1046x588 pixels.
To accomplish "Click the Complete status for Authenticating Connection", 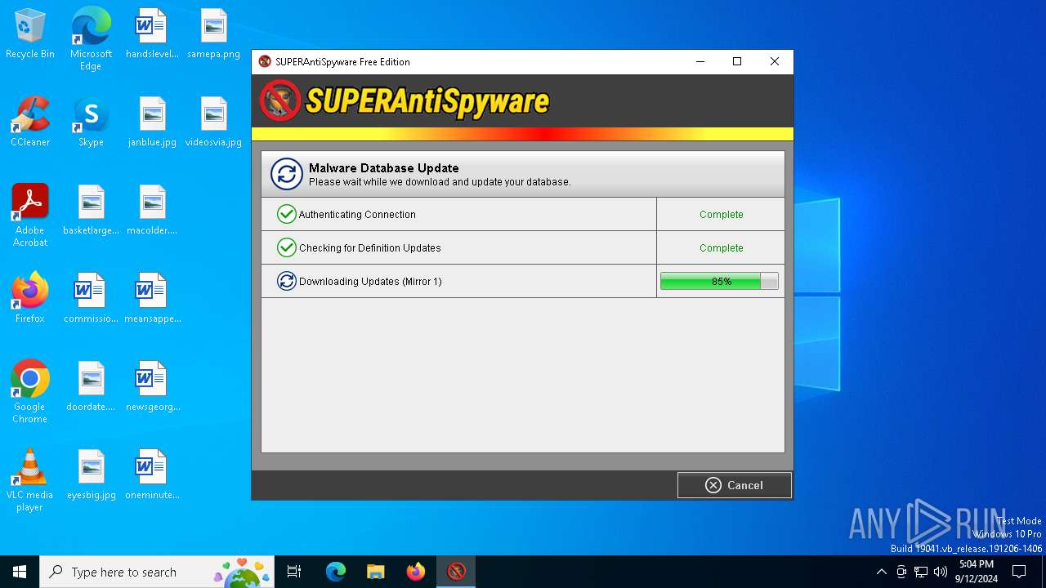I will tap(721, 215).
